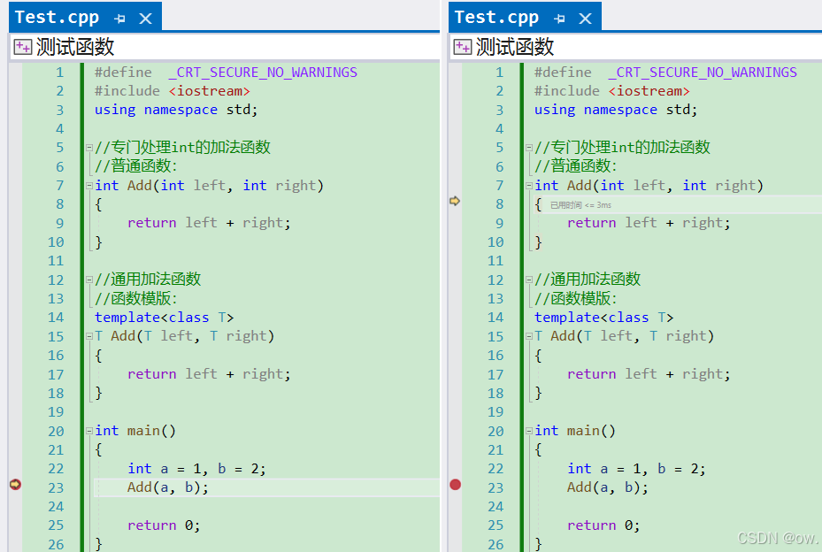The width and height of the screenshot is (822, 552).
Task: Collapse template Add function at line 15, right window
Action: 529,336
